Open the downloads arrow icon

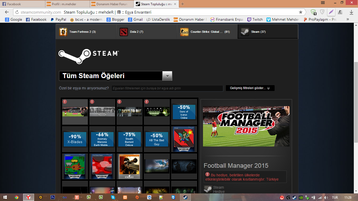[351, 12]
